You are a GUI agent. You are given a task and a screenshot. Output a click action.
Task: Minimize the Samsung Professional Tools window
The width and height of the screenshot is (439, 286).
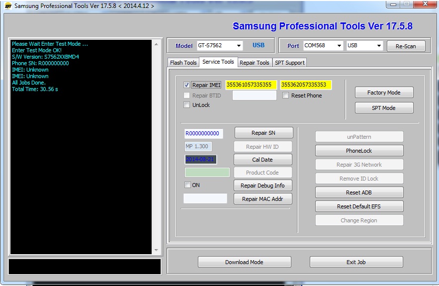tap(393, 4)
